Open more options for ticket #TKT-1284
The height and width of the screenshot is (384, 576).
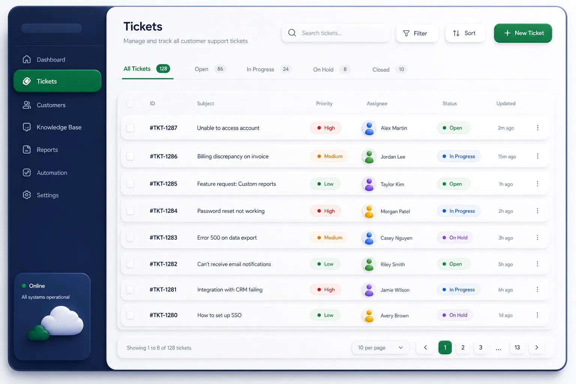pyautogui.click(x=537, y=211)
